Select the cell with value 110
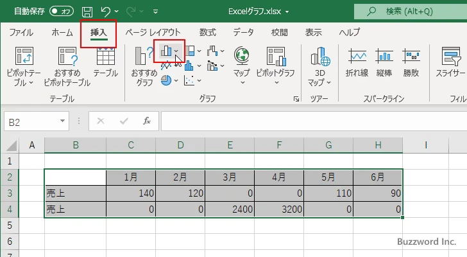Screen dimensions: 467x257 tap(328, 193)
